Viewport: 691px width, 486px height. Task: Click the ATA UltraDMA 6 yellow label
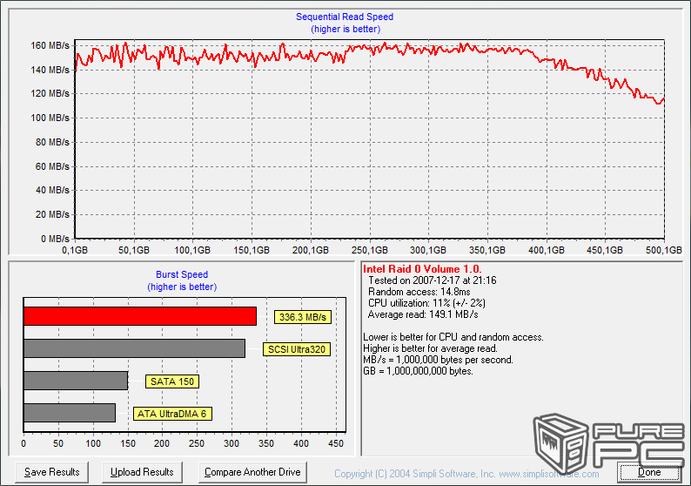[x=172, y=414]
